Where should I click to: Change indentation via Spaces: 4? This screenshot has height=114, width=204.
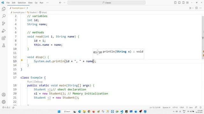(x=166, y=107)
